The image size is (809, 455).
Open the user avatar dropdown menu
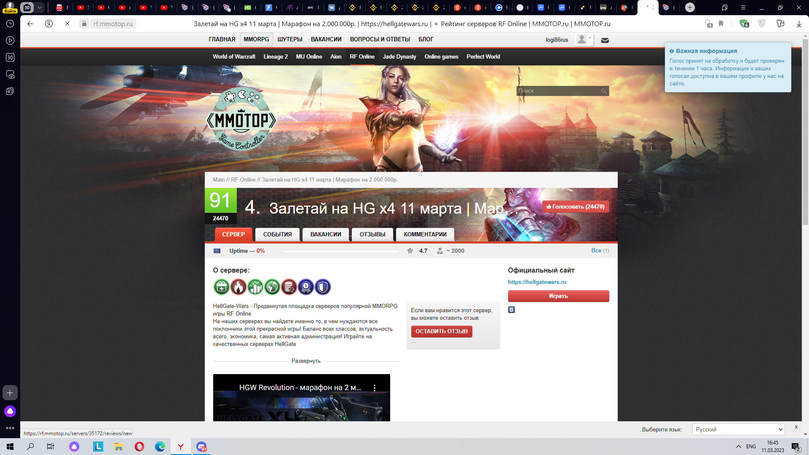[x=584, y=40]
